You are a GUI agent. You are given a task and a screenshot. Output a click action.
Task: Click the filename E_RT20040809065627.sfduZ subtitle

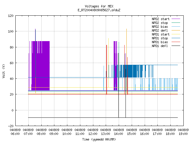pos(99,10)
